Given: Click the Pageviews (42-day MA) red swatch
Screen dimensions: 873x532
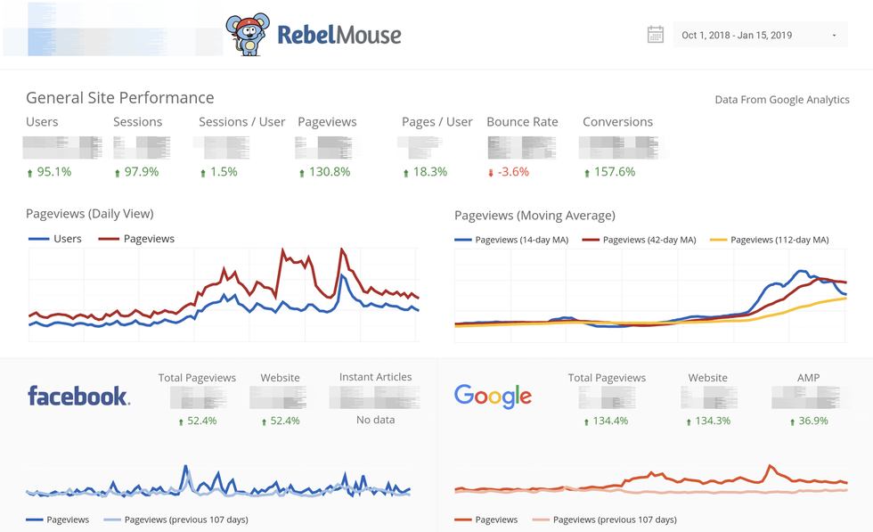Looking at the screenshot, I should (590, 240).
